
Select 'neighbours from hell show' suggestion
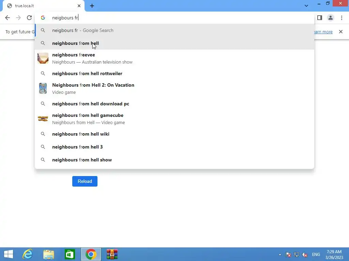pos(174,160)
